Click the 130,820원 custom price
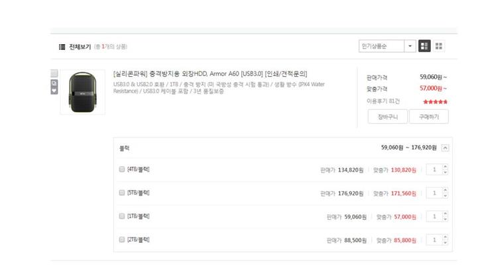This screenshot has width=482, height=266. pos(404,170)
